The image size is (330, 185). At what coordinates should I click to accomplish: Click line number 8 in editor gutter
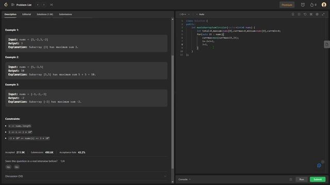[x=182, y=45]
